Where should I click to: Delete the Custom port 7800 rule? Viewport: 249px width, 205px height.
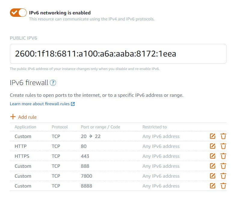223,176
